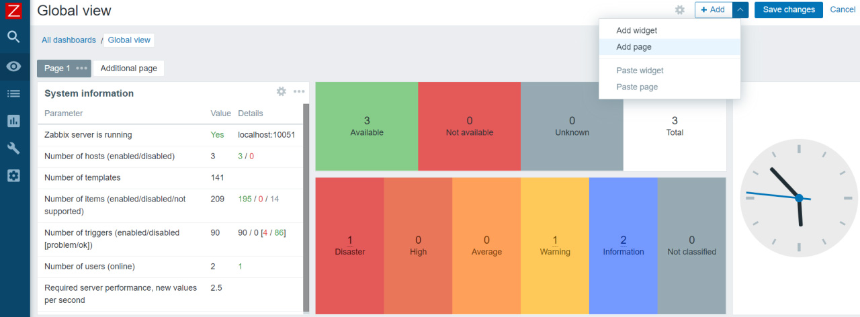Viewport: 860px width, 317px height.
Task: Click the High severity tile
Action: (418, 246)
